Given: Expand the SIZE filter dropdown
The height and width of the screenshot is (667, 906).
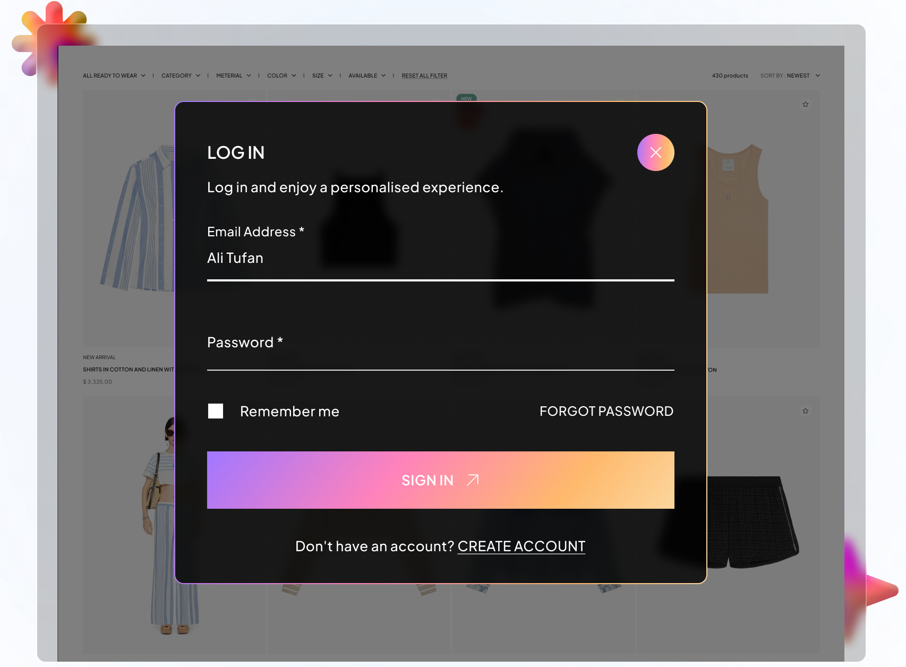Looking at the screenshot, I should point(321,75).
